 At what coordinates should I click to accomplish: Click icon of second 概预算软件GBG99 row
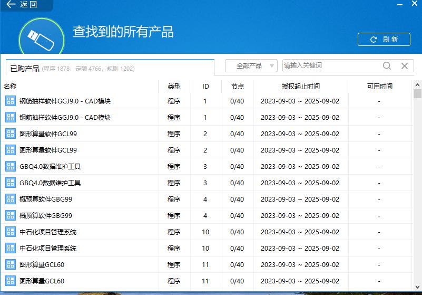(x=11, y=215)
